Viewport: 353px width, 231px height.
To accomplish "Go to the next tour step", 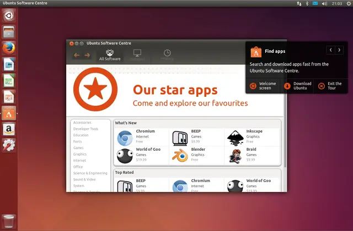I will click(x=339, y=50).
